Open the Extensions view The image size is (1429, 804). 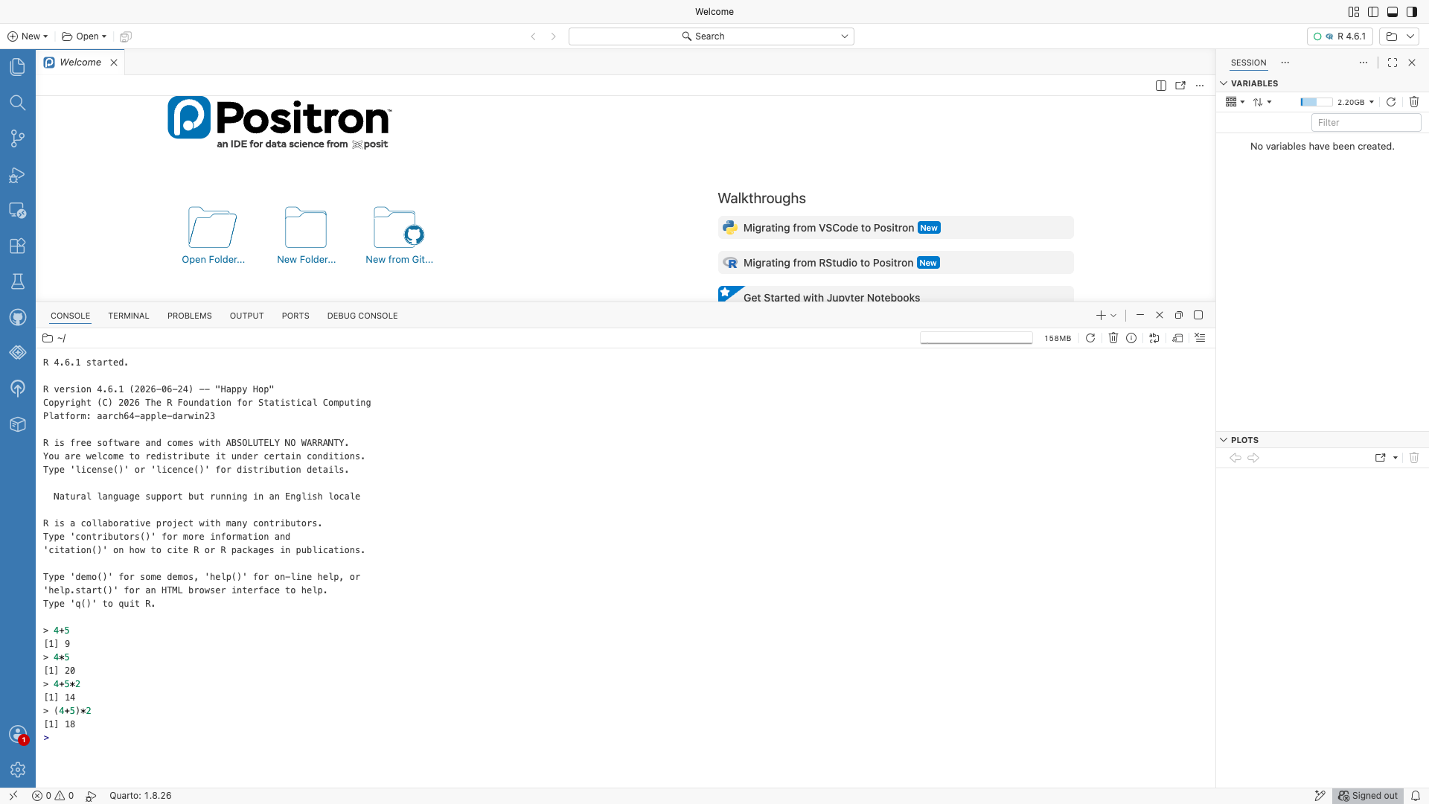click(18, 246)
